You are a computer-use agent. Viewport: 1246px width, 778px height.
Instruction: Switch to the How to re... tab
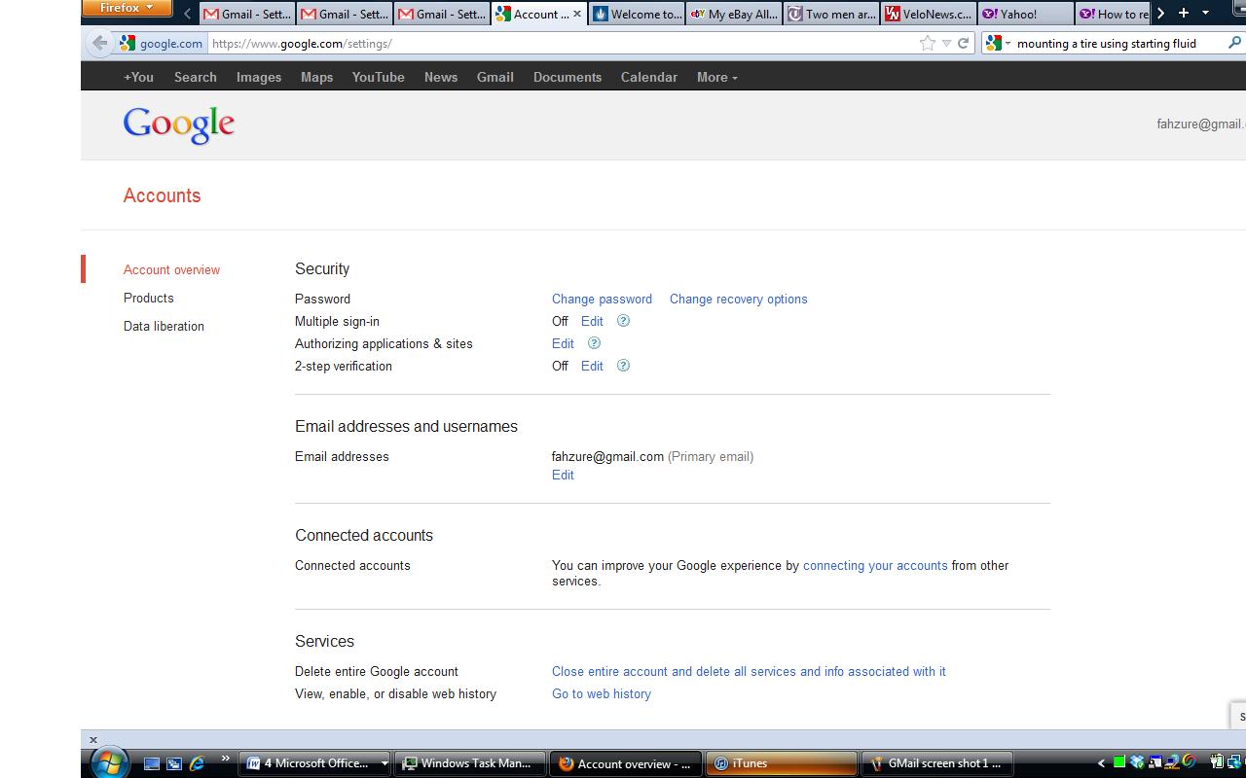1113,14
